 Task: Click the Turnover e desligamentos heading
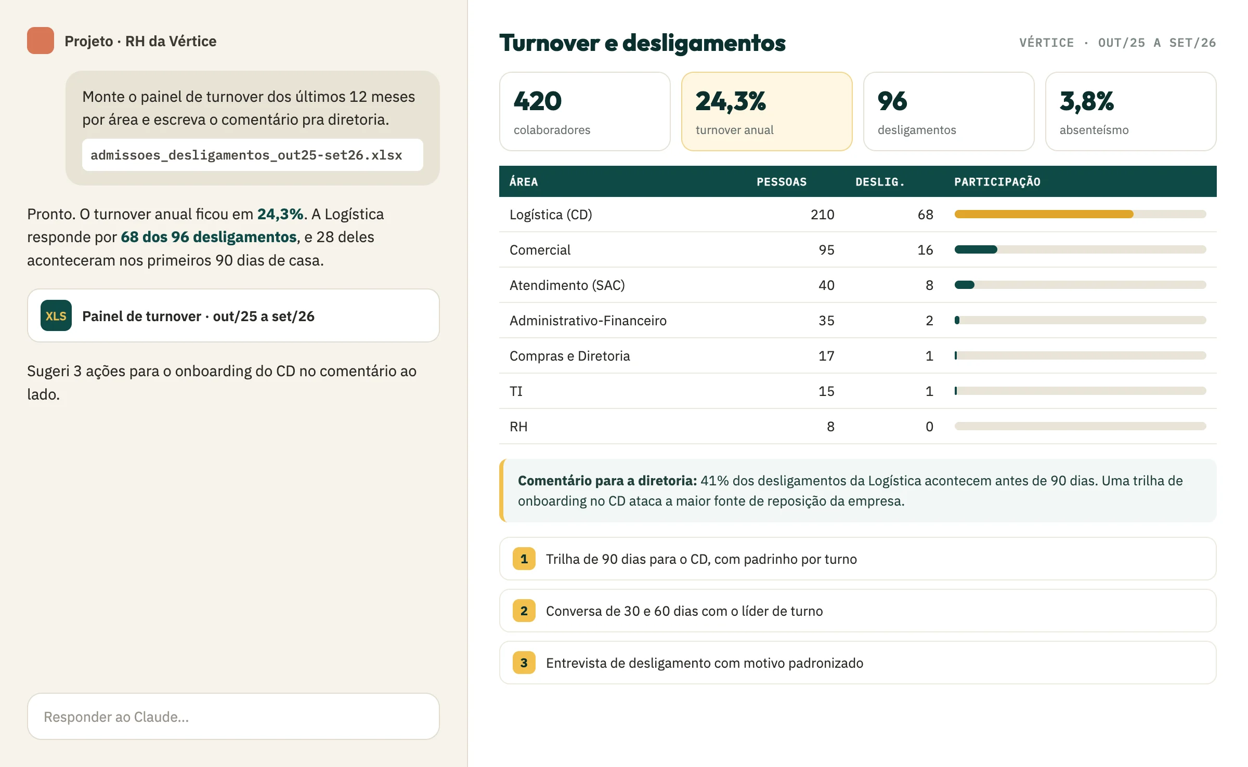(642, 43)
